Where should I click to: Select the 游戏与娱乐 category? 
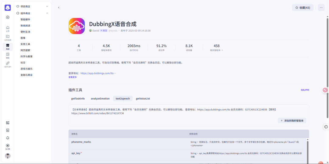click(x=27, y=69)
